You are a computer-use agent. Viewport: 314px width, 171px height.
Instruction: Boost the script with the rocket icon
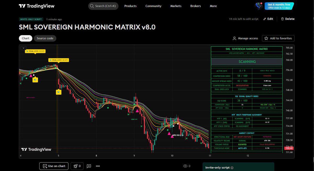77,166
